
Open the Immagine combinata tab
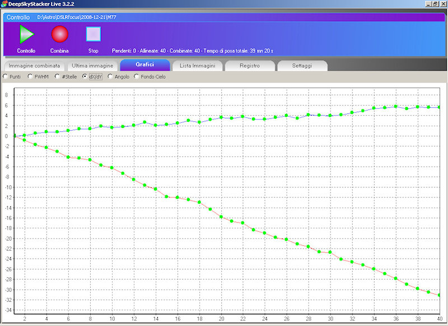[34, 66]
